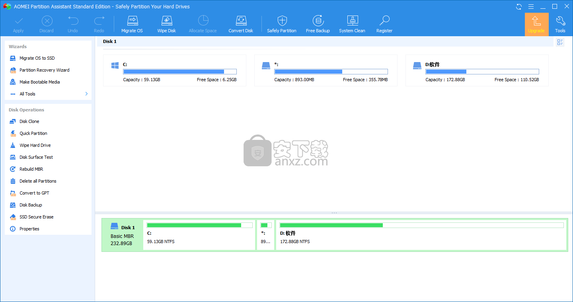Click the Wizards section heading

tap(18, 47)
